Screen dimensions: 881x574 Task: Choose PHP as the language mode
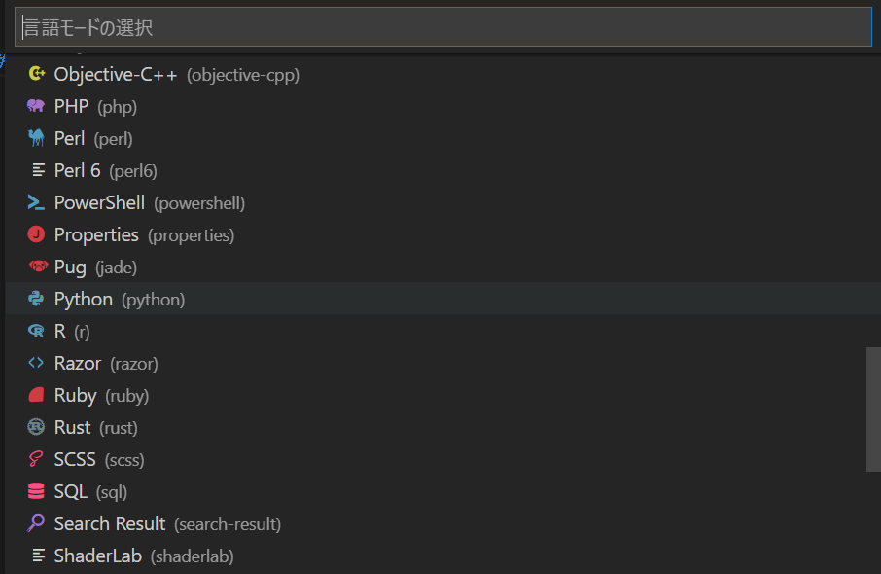click(442, 106)
